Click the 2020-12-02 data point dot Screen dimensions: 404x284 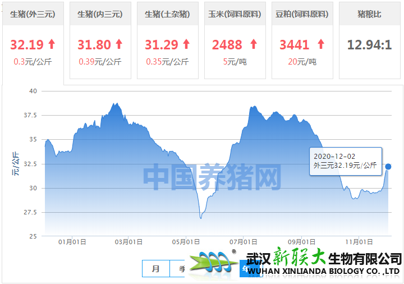click(x=388, y=167)
